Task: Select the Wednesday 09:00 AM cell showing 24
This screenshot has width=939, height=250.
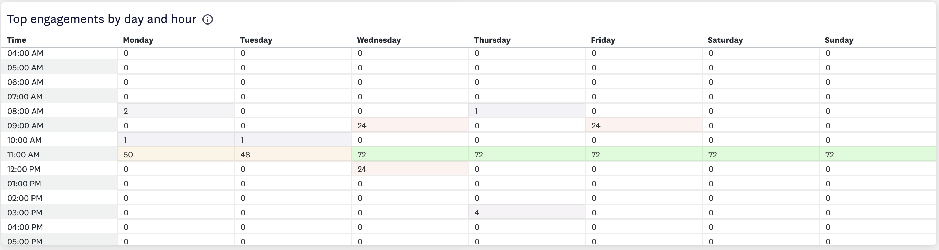Action: pos(410,125)
